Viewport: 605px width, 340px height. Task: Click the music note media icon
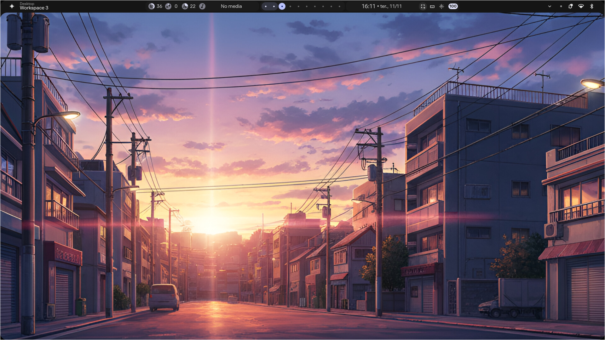[202, 6]
